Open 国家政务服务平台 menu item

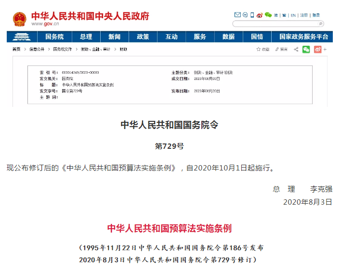tap(303, 37)
